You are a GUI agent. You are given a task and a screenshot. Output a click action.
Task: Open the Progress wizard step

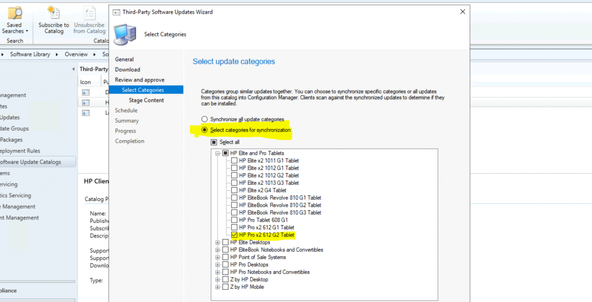pos(126,131)
